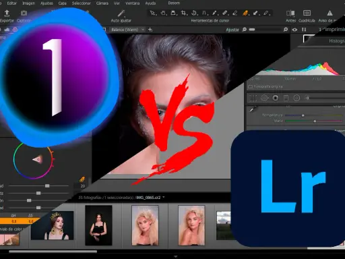Click the filmstrip horizontal scrollbar
Image resolution: width=345 pixels, height=259 pixels.
click(53, 252)
